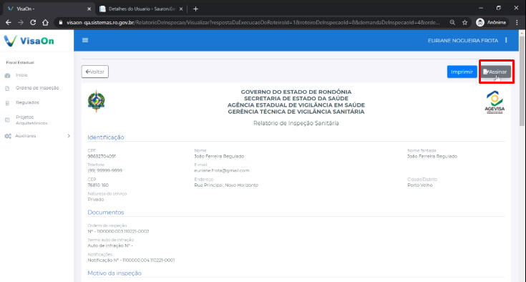Close the Detalhes do Usuario tab
This screenshot has height=282, width=526.
point(181,9)
